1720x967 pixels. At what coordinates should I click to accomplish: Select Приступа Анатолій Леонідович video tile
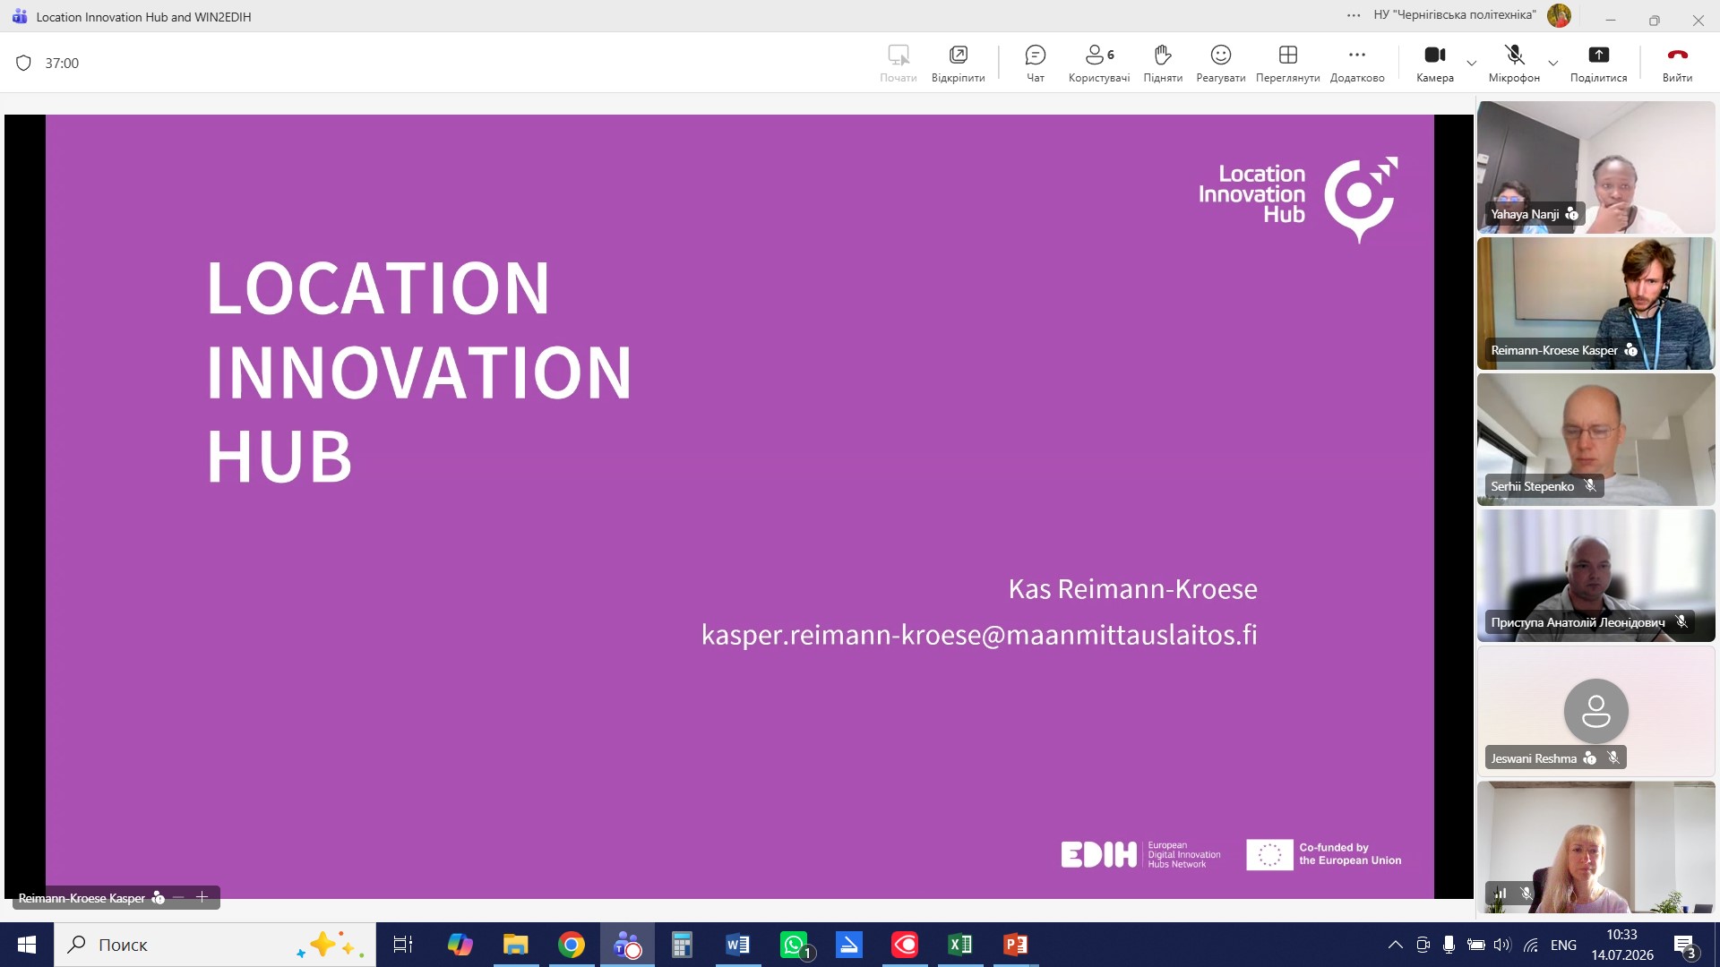[1595, 576]
